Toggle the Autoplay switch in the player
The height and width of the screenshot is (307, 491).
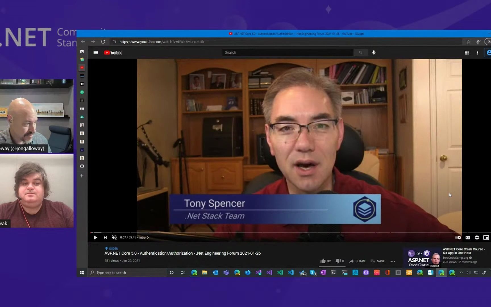point(457,237)
